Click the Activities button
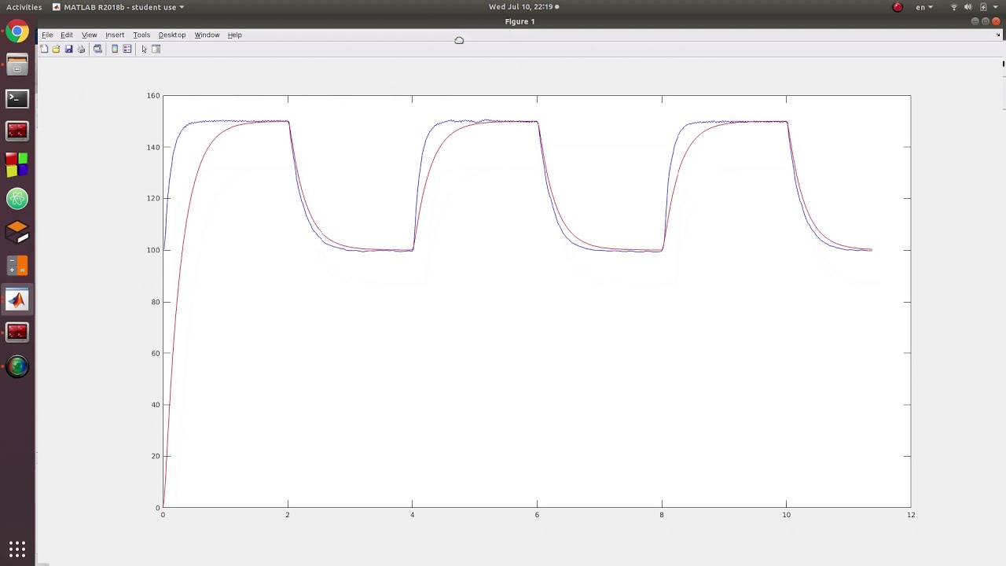 pyautogui.click(x=24, y=7)
